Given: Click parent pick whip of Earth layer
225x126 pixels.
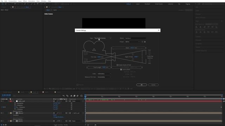Looking at the screenshot, I should (x=70, y=121).
